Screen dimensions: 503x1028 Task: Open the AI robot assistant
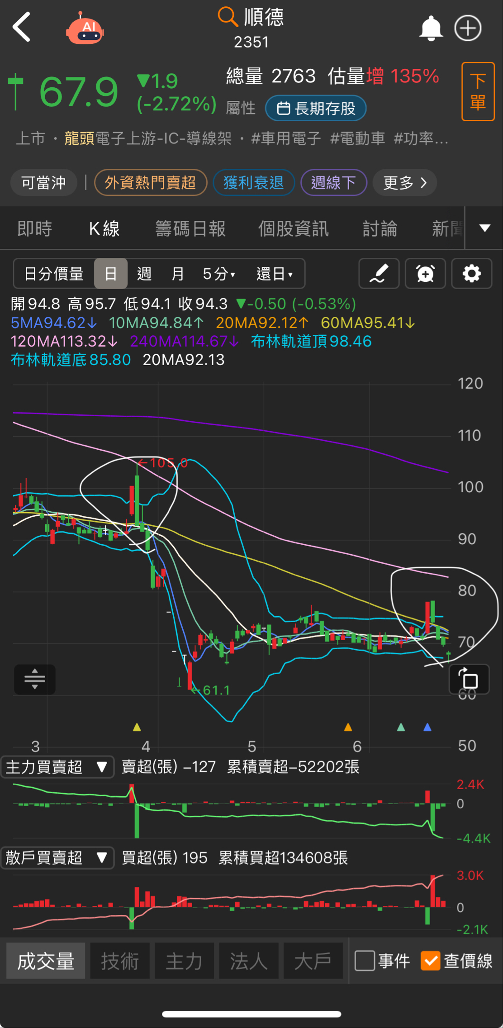click(85, 29)
